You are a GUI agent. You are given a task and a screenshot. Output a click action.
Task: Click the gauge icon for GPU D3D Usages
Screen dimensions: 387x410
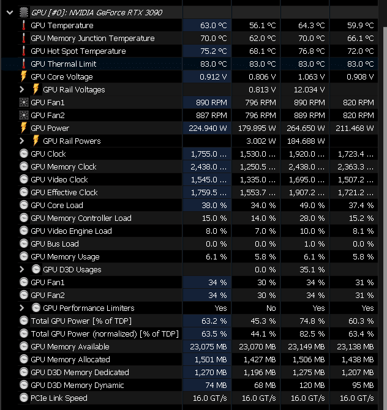(x=36, y=269)
